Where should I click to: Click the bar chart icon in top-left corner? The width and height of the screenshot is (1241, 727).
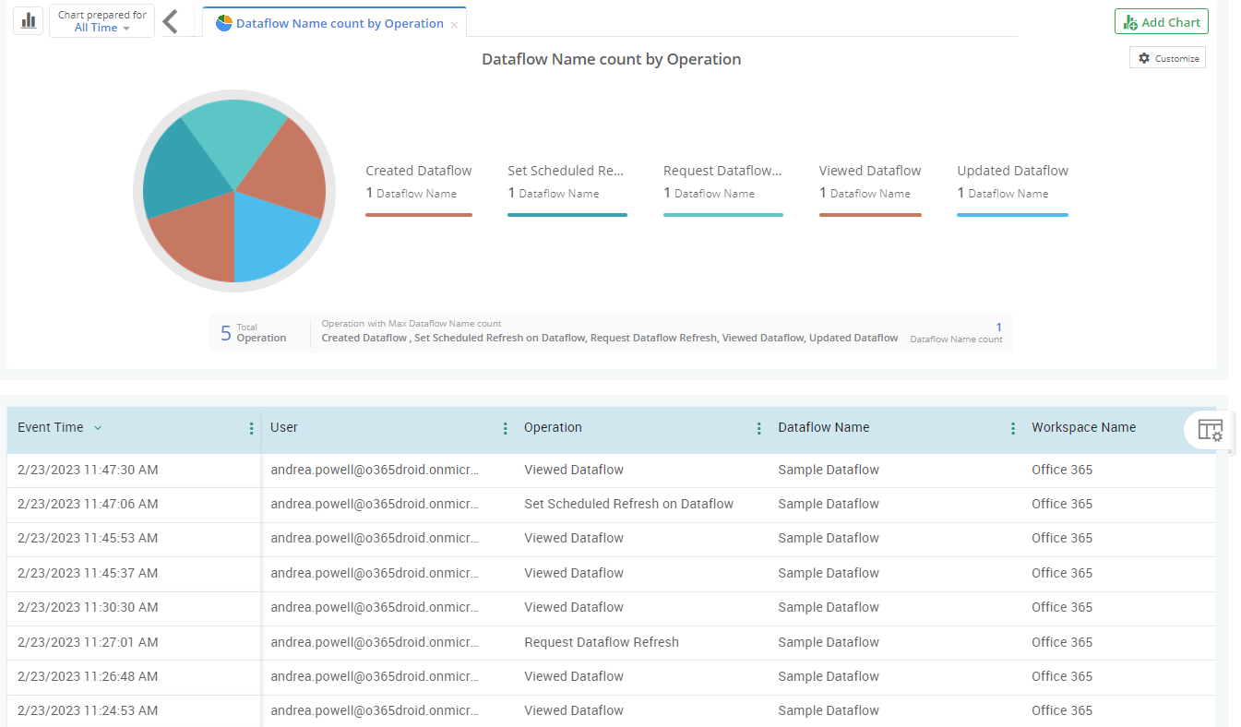click(x=28, y=20)
